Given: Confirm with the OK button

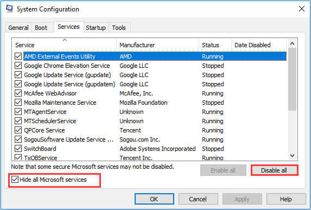Looking at the screenshot, I should 154,199.
